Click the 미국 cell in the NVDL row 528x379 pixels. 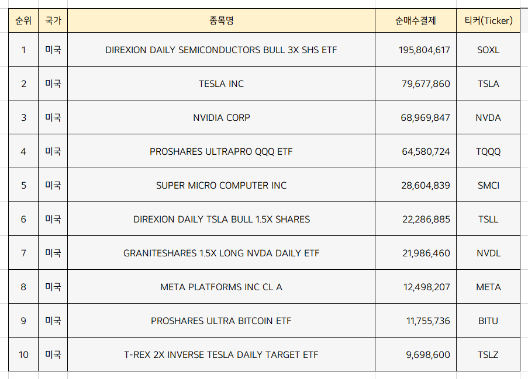point(53,253)
